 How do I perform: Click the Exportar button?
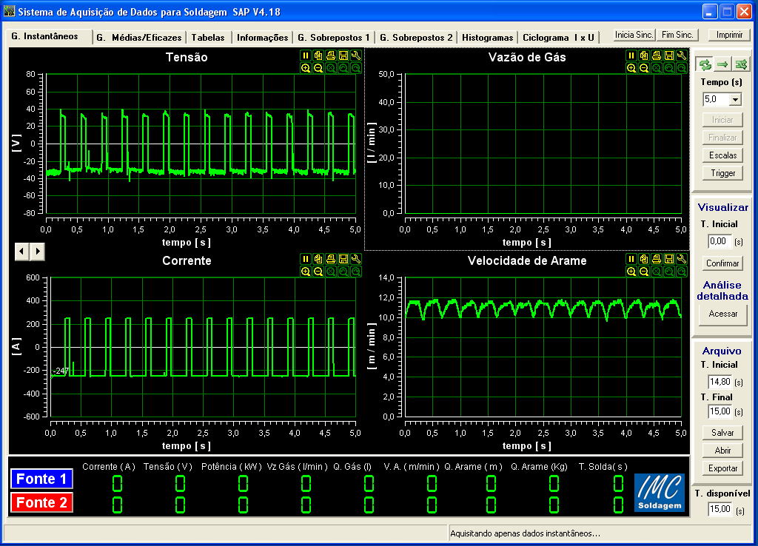(x=722, y=468)
